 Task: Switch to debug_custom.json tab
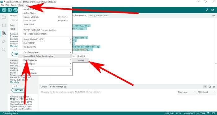98,16
